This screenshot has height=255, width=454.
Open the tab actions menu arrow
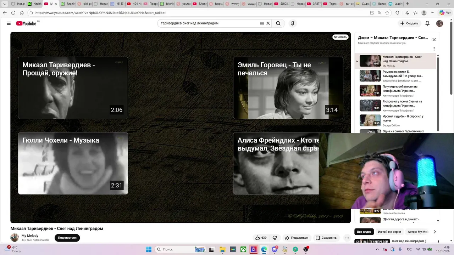(5, 4)
